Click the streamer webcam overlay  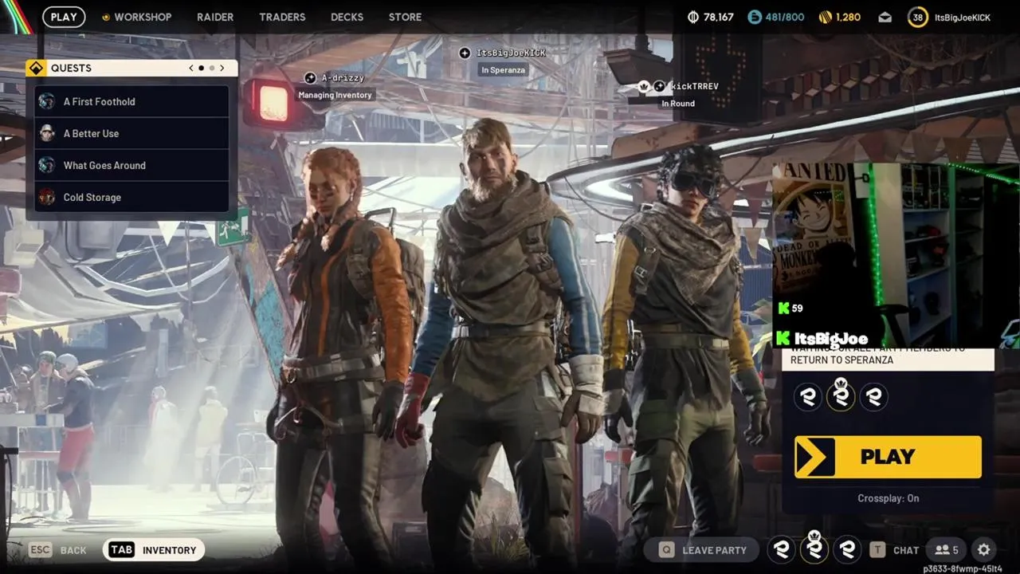coord(896,255)
